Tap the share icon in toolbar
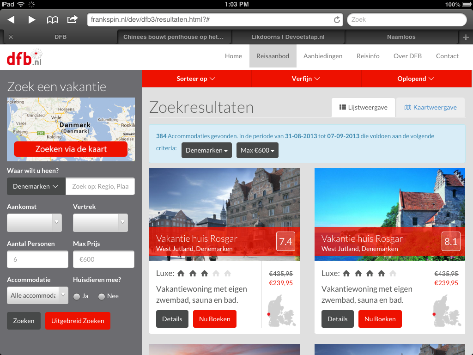Screen dimensions: 473x355 point(72,19)
